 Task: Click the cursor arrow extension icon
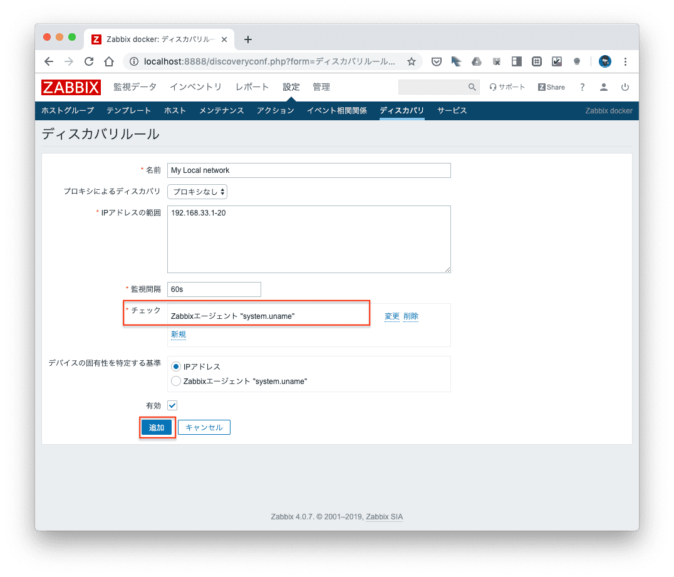tap(456, 61)
